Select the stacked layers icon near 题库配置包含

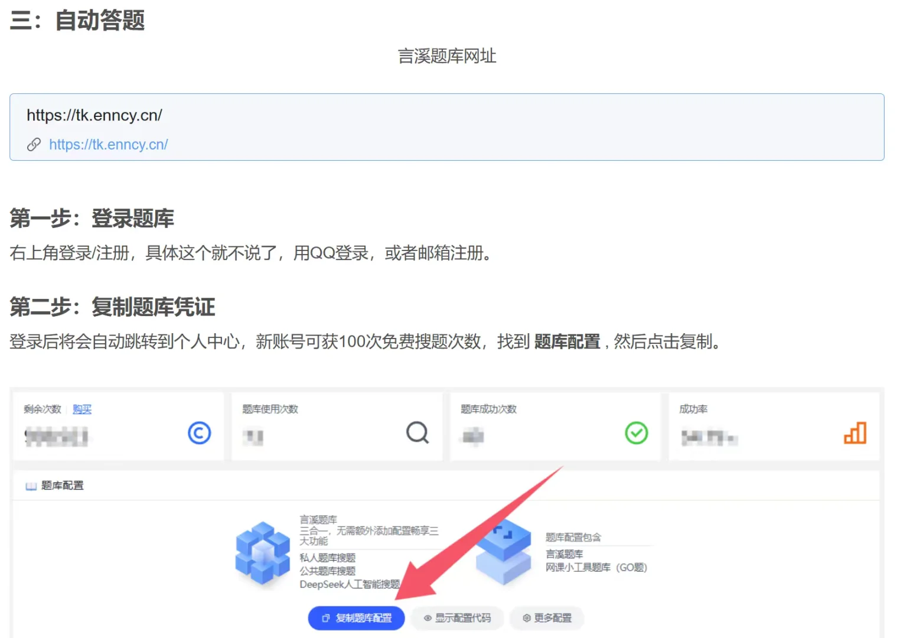tap(505, 552)
